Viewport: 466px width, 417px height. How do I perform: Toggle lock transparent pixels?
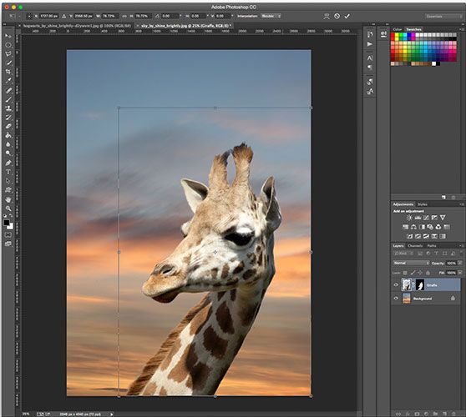[x=405, y=273]
